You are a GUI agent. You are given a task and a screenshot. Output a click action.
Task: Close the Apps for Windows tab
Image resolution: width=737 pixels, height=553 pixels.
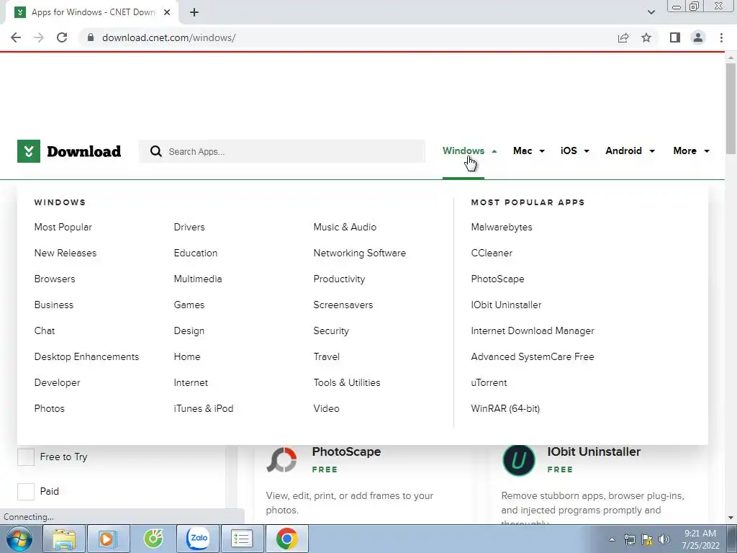[167, 12]
